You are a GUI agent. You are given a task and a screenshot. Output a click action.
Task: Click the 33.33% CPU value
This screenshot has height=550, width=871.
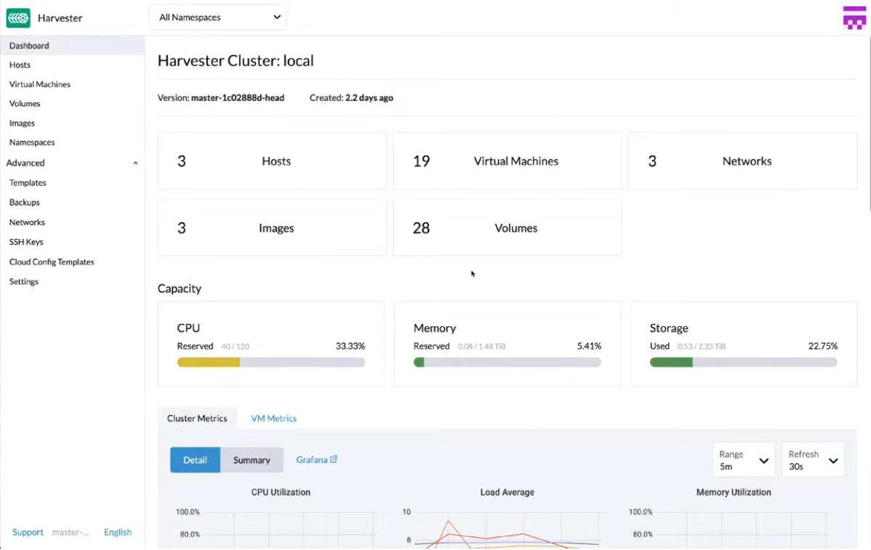click(x=350, y=346)
